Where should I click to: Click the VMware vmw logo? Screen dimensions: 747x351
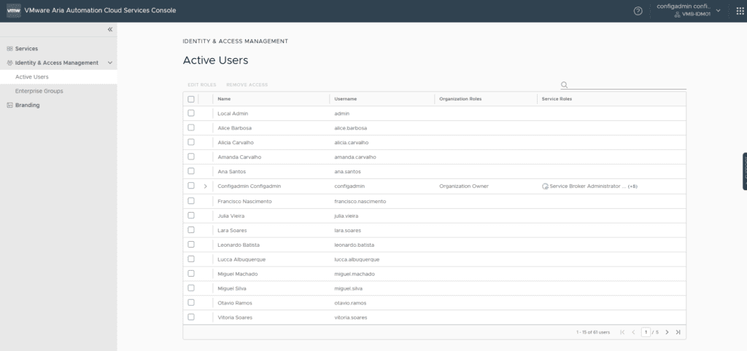(14, 10)
